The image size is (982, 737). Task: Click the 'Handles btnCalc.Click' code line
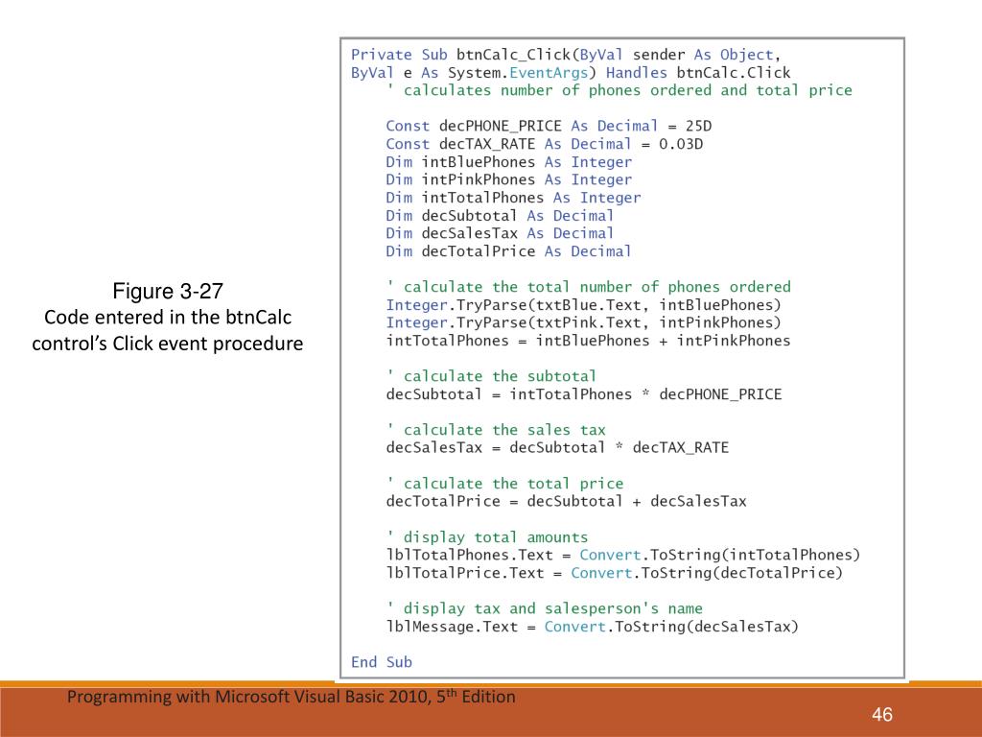coord(571,73)
